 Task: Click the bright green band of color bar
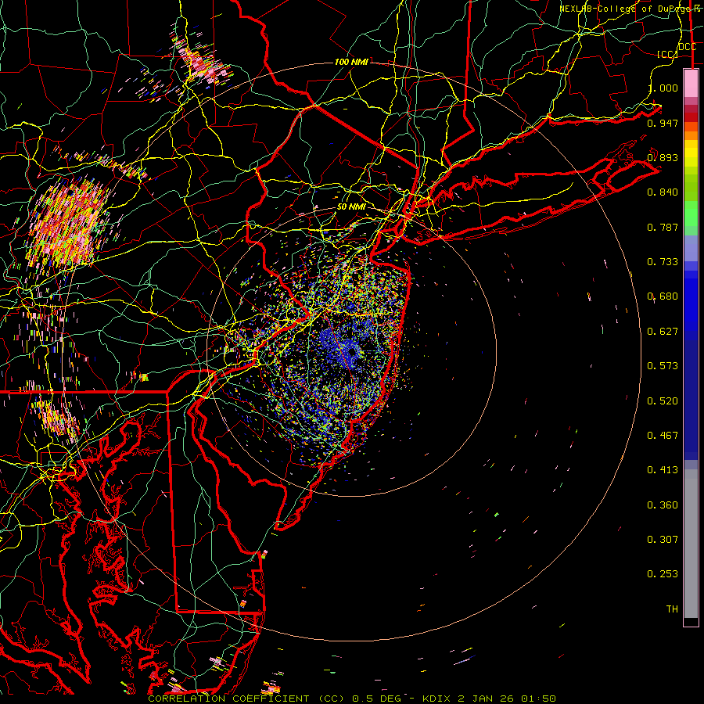[691, 214]
